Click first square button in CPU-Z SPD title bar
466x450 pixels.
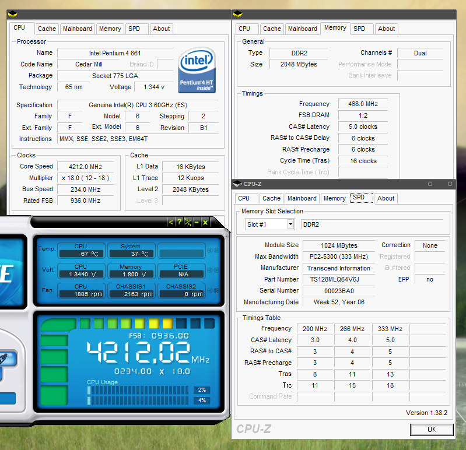430,184
